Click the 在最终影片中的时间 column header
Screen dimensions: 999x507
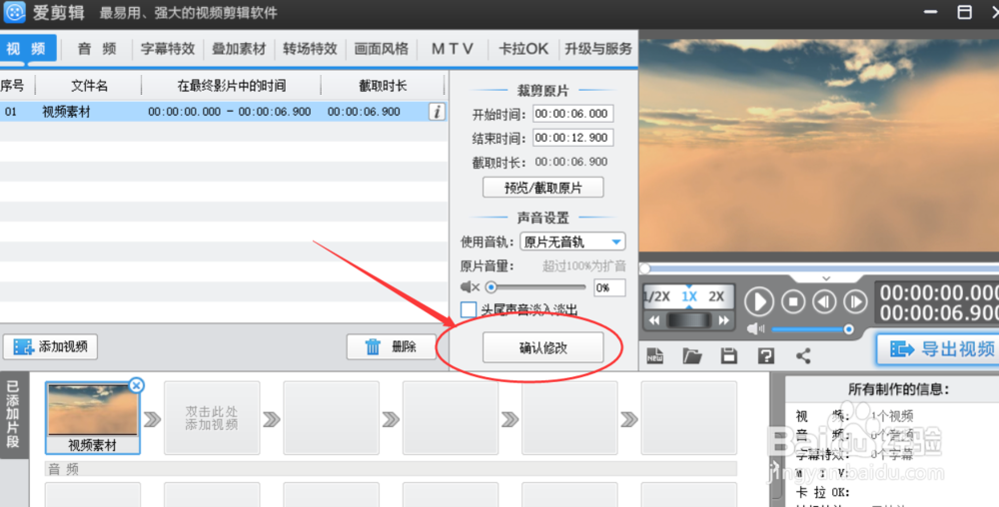[x=232, y=85]
